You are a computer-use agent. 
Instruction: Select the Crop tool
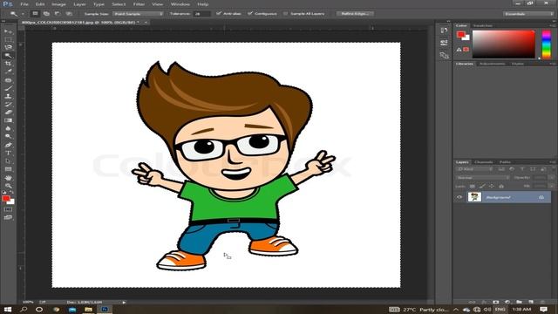8,64
